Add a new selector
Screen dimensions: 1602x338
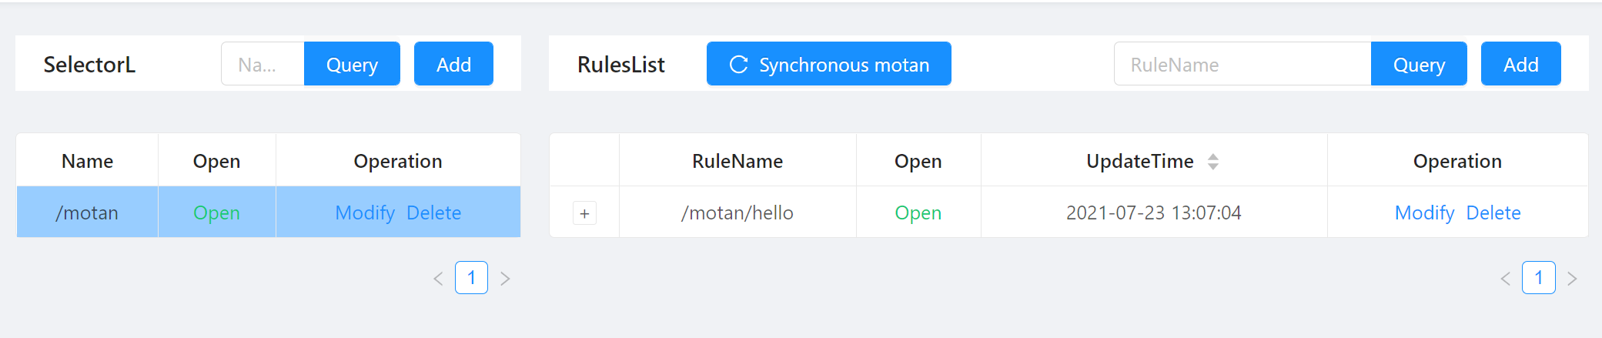[453, 65]
